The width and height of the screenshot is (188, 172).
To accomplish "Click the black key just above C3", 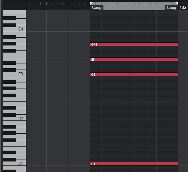I will click(10, 70).
